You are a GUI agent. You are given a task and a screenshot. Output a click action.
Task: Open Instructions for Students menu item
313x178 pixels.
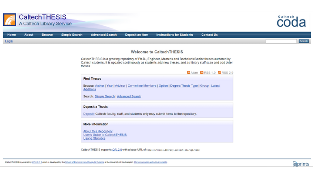175,35
